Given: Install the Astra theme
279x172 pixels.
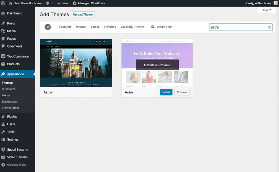Looking at the screenshot, I should (166, 92).
